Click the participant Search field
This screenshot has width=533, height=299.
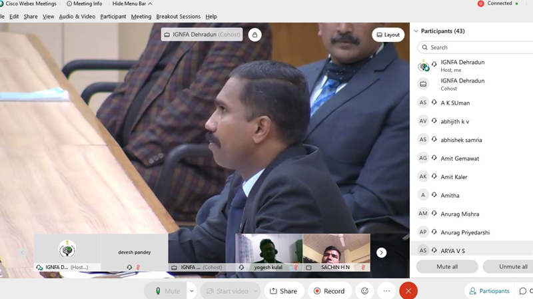(476, 47)
